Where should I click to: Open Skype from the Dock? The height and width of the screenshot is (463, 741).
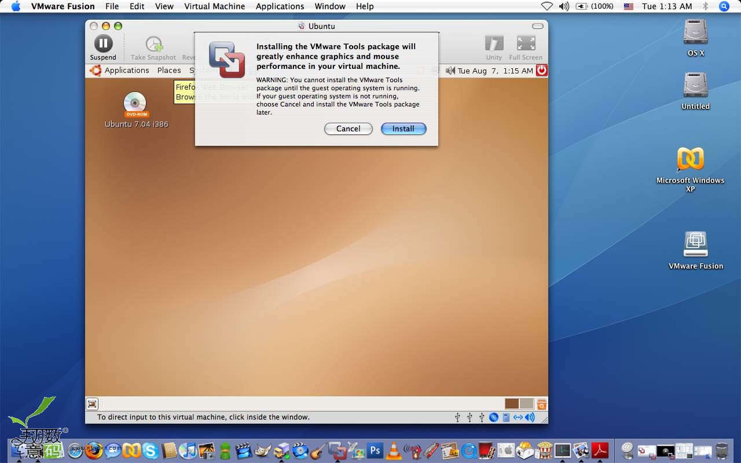(151, 451)
